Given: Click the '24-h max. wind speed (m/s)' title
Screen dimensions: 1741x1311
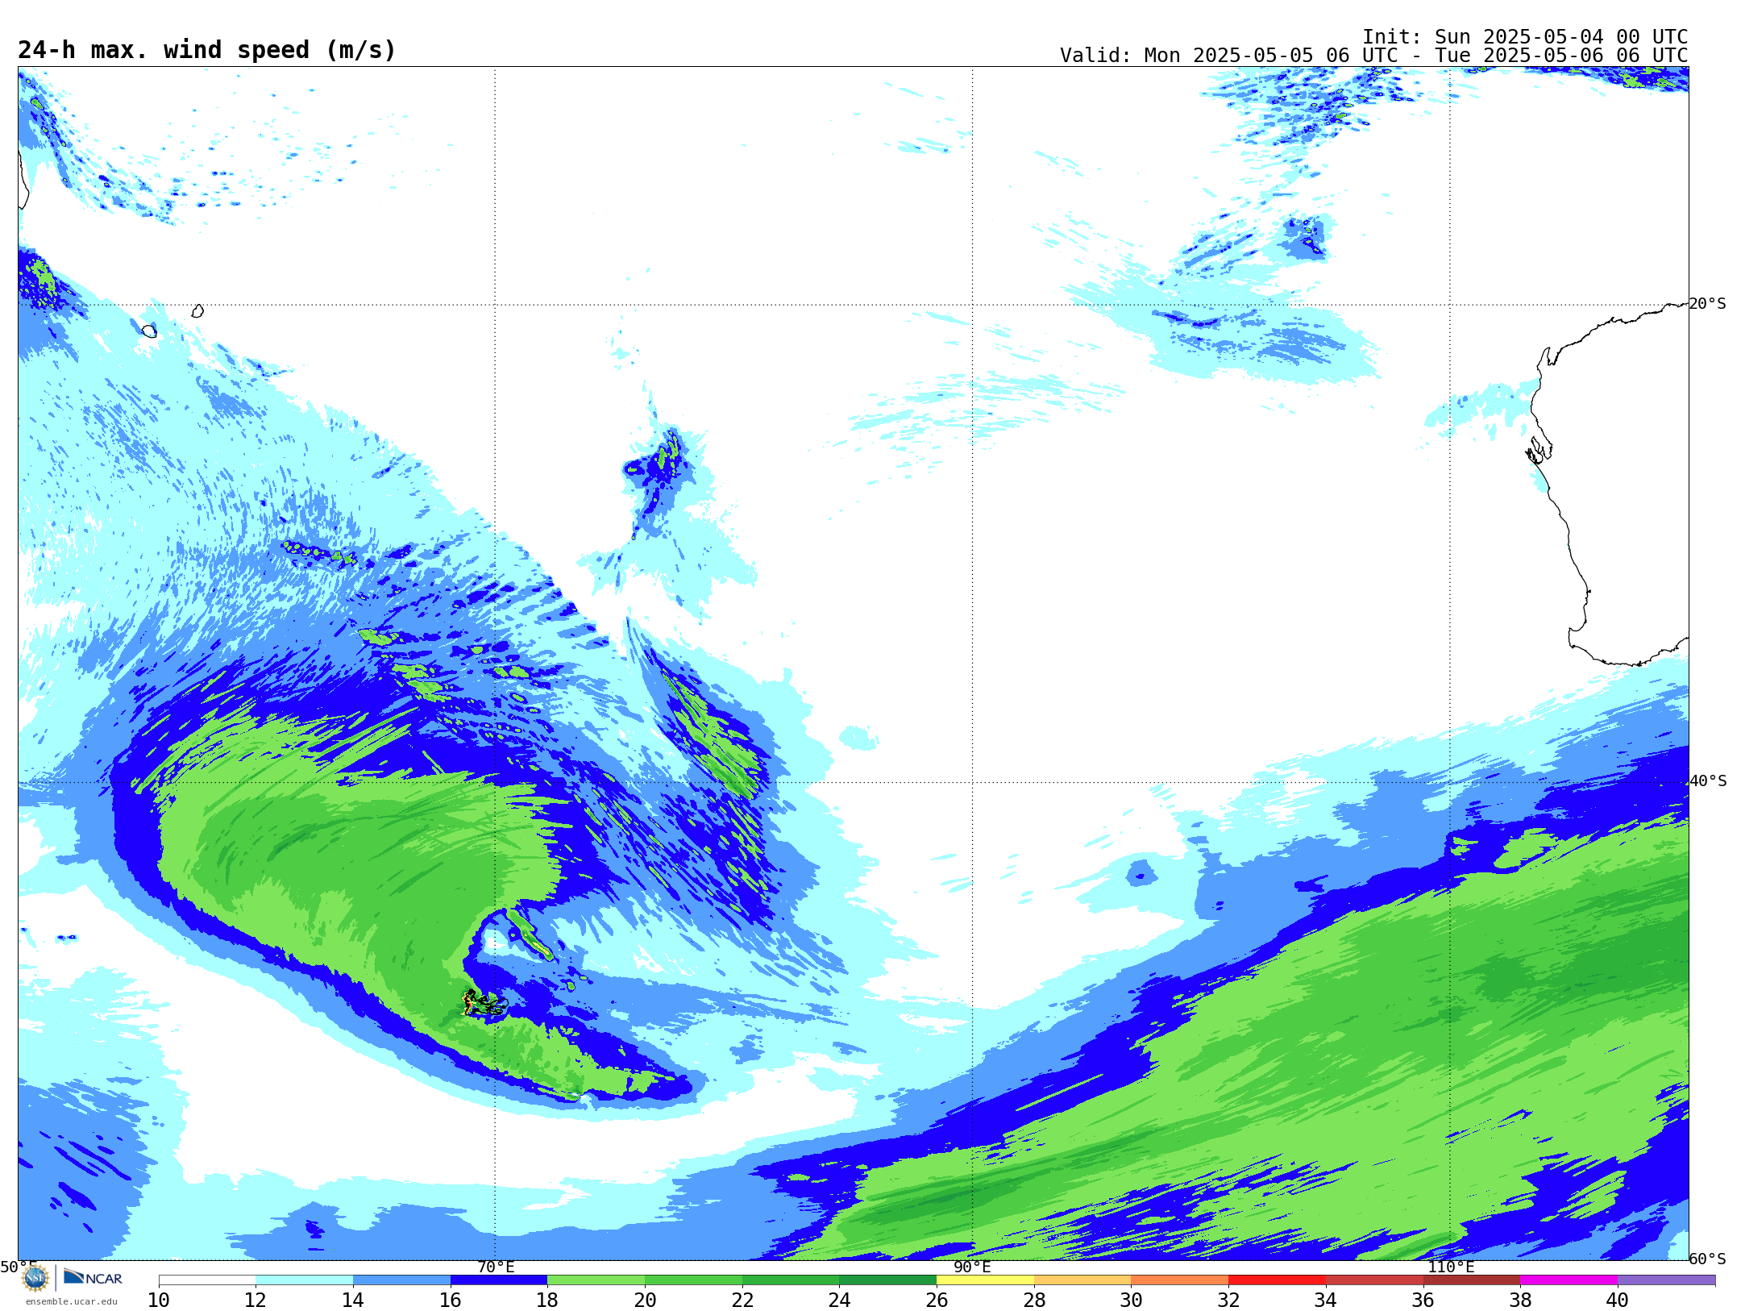Looking at the screenshot, I should 207,50.
